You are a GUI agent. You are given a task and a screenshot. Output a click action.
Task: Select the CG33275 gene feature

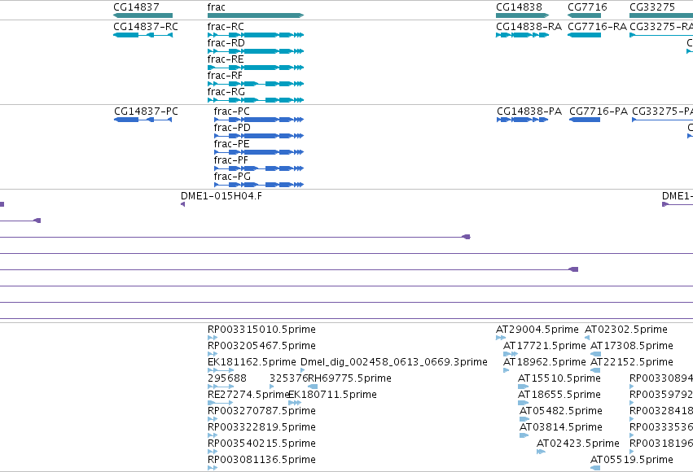661,15
